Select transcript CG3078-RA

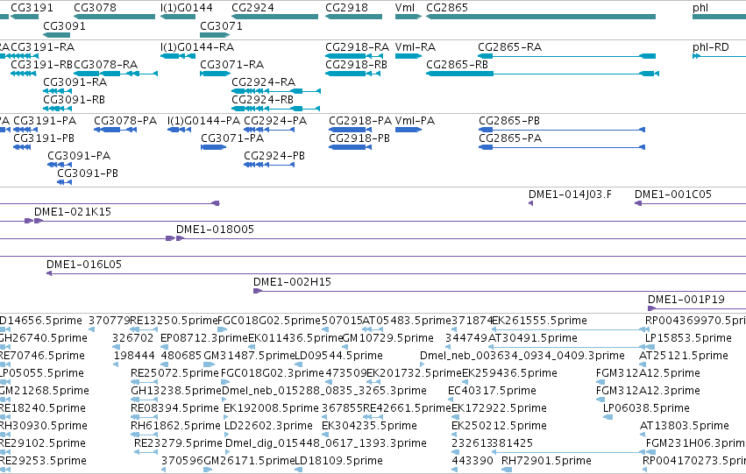coord(116,74)
